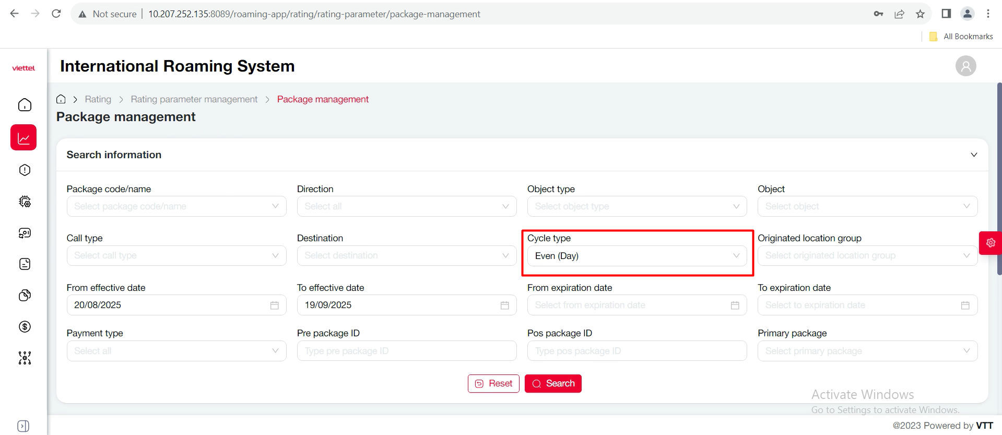This screenshot has height=435, width=1002.
Task: Open the user profile avatar
Action: 965,66
